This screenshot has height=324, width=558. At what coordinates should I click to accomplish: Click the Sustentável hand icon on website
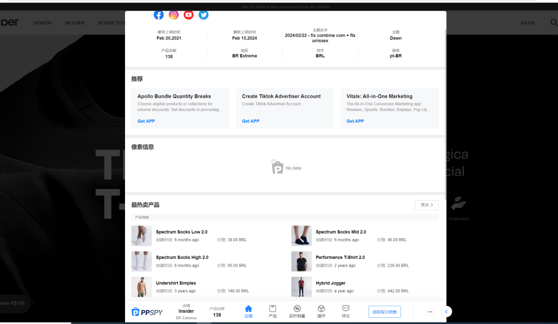click(x=458, y=204)
